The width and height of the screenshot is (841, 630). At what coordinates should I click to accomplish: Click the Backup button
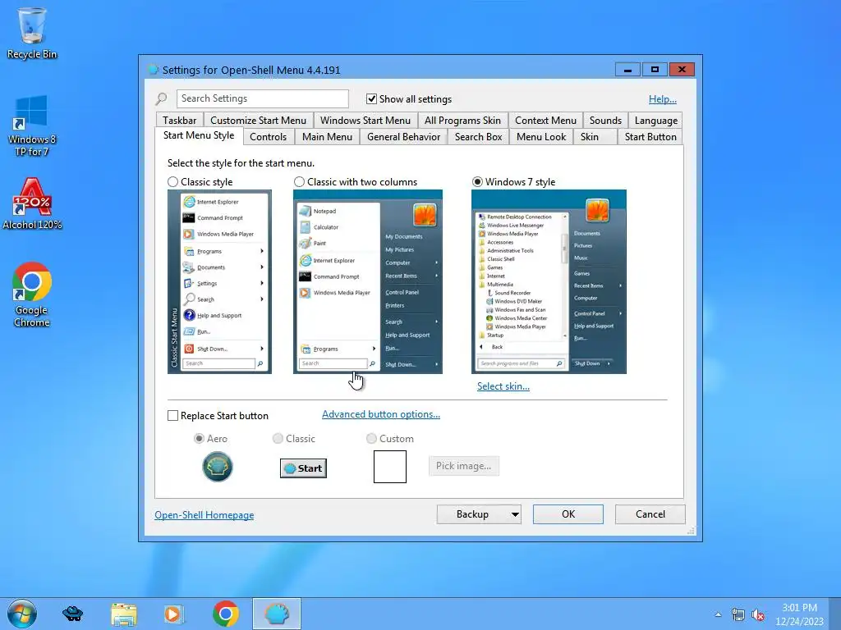[x=472, y=514]
